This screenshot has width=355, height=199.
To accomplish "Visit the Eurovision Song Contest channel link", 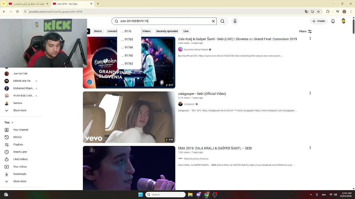I will point(196,49).
